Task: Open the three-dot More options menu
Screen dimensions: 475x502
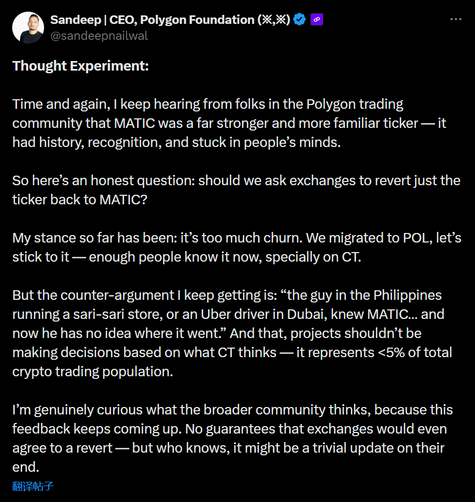Action: point(455,20)
